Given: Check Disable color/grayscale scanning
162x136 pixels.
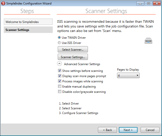Looking at the screenshot, I should tap(60, 92).
